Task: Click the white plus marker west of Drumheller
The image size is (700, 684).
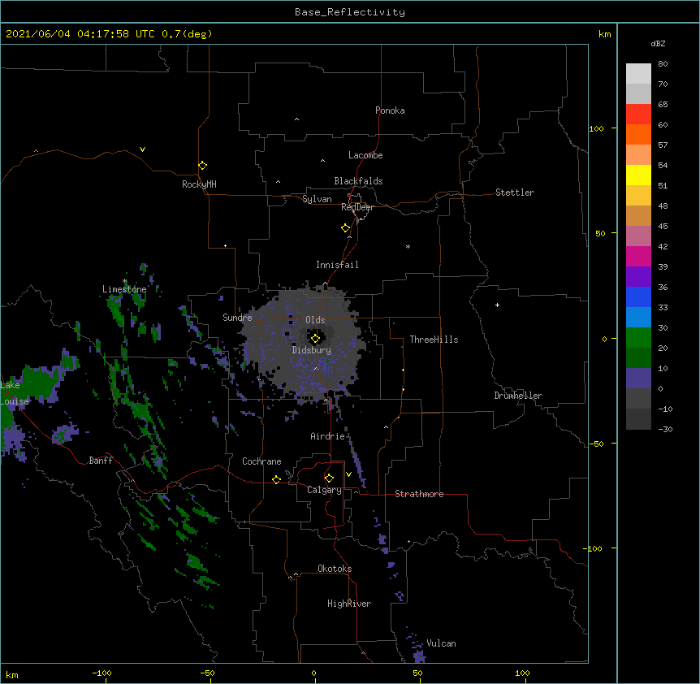Action: (497, 305)
